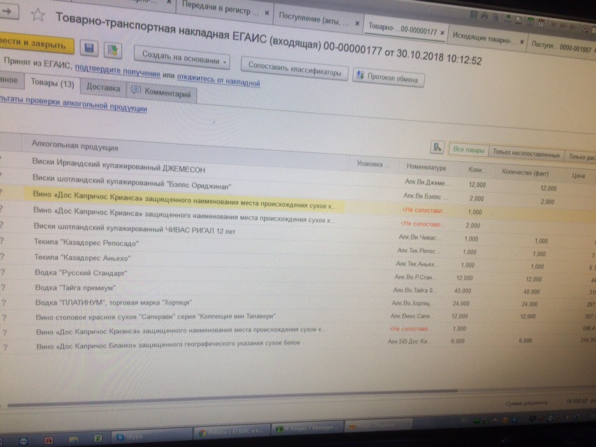Select row 'Водка Тайга премиум'
Image resolution: width=596 pixels, height=447 pixels.
click(x=297, y=288)
